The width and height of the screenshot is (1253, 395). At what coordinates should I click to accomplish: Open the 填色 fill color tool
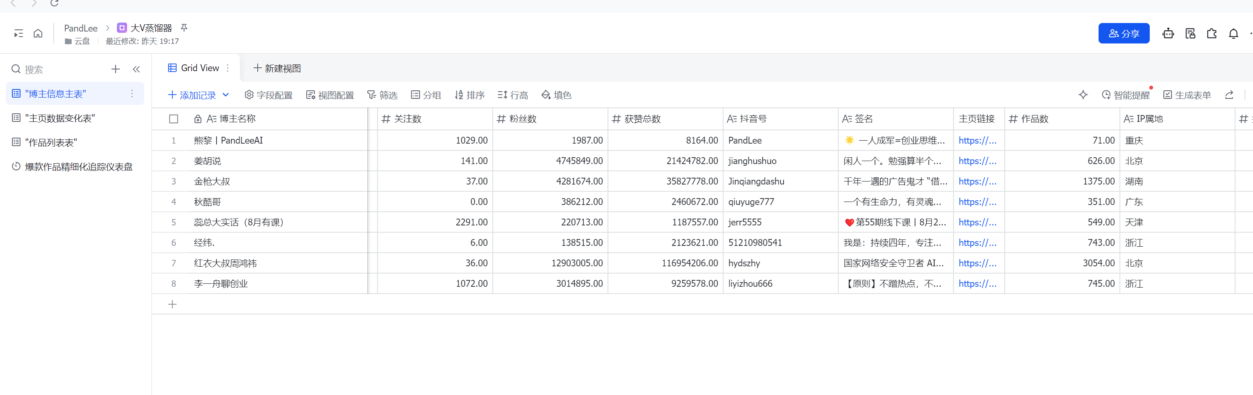click(556, 95)
